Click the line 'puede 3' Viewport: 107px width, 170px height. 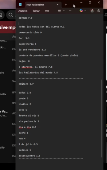tap(23, 99)
